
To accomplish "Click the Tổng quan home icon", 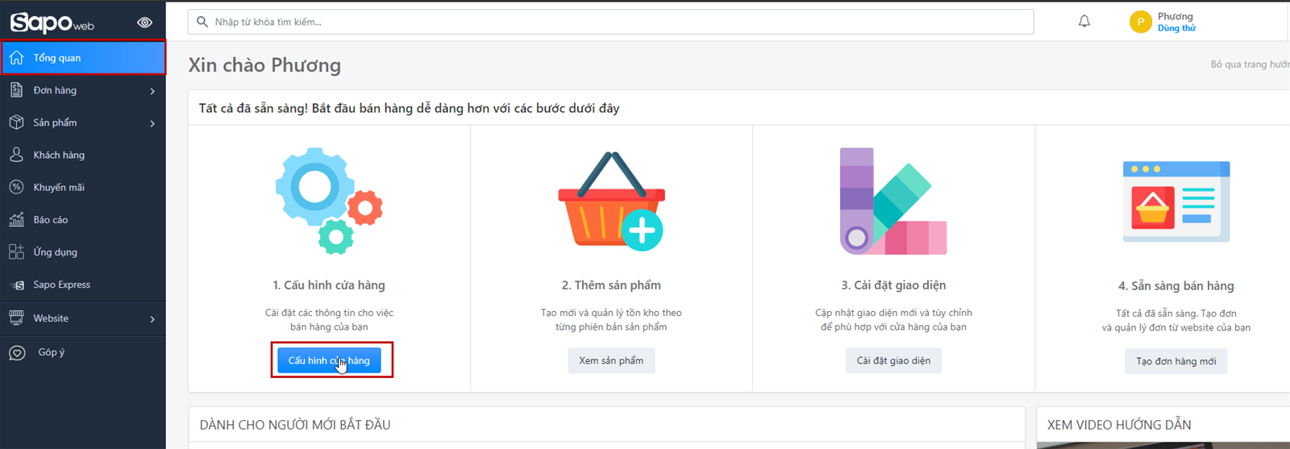I will click(16, 57).
